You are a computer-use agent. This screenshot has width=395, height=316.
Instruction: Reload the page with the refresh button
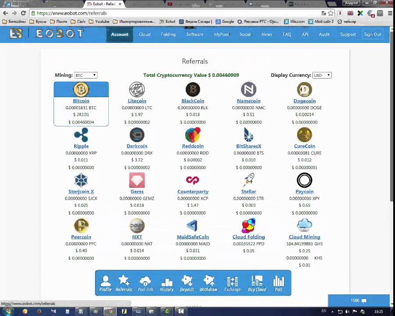click(x=23, y=13)
